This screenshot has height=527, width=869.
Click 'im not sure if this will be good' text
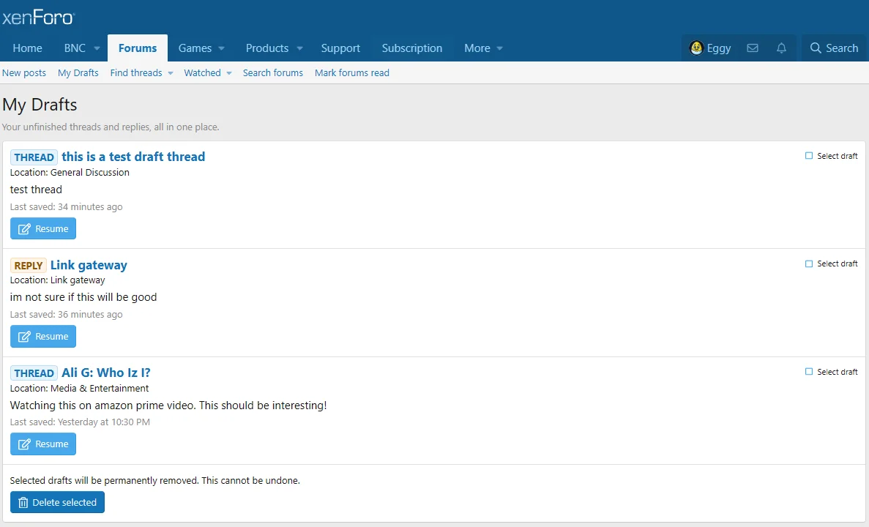[x=83, y=297]
